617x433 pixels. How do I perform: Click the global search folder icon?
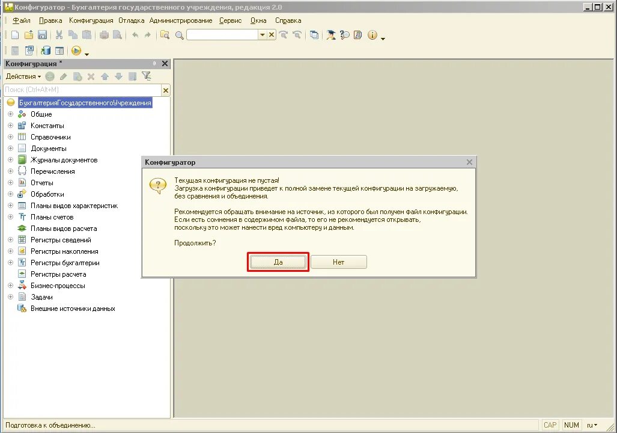[x=165, y=35]
